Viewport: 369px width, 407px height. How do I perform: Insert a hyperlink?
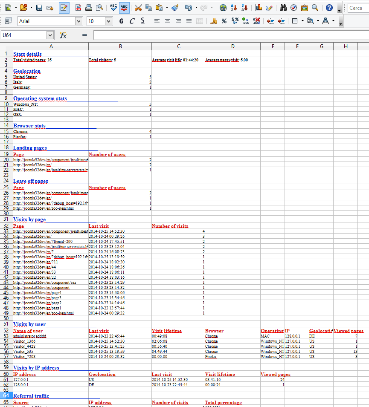point(223,8)
